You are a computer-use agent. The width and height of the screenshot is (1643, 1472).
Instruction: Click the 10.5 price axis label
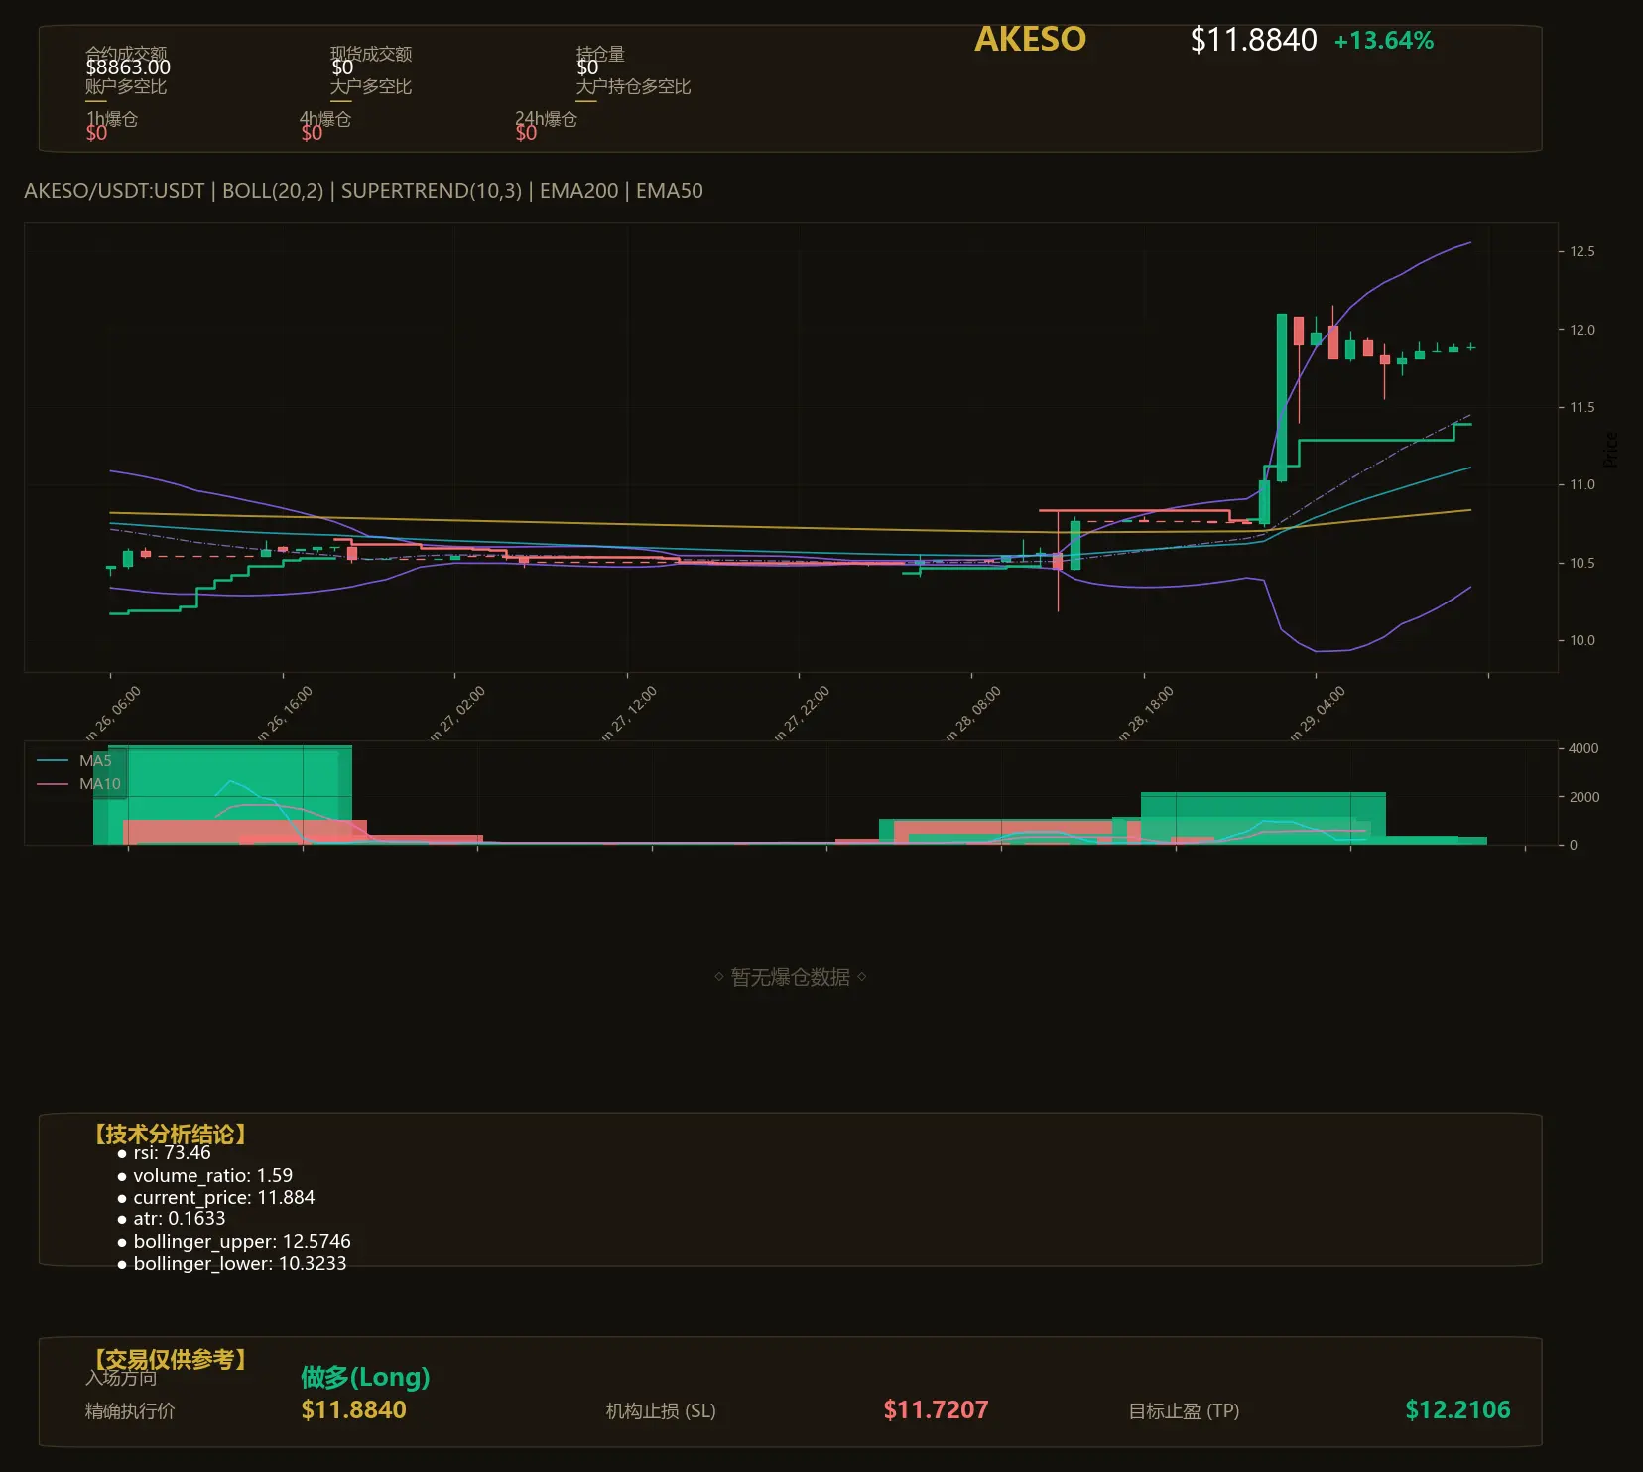click(1582, 563)
